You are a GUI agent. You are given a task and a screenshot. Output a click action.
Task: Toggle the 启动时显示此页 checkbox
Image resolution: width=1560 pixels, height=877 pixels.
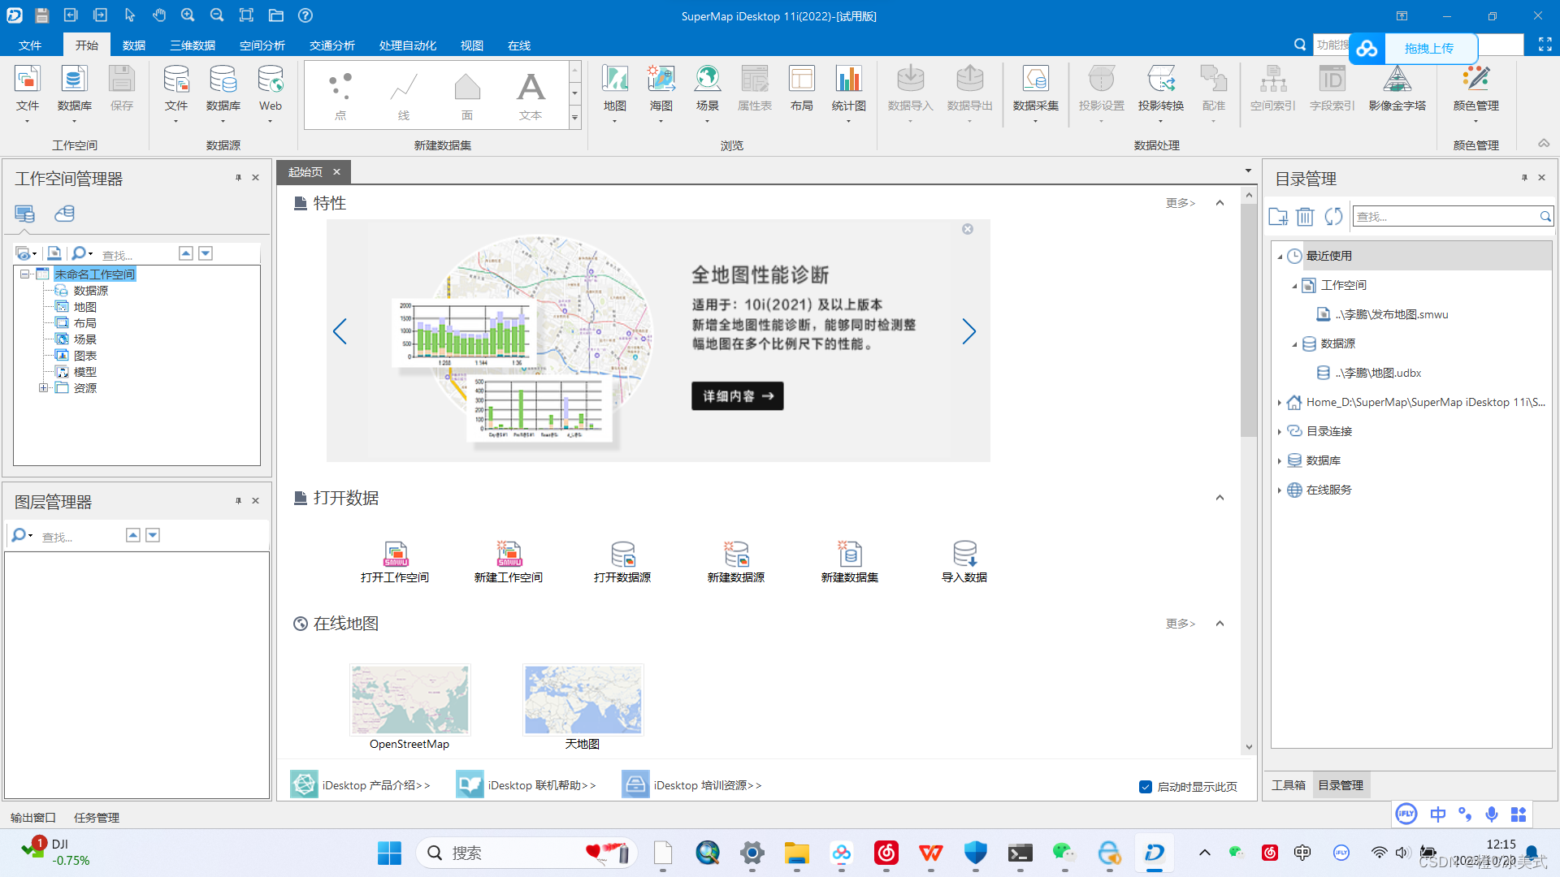(1145, 786)
